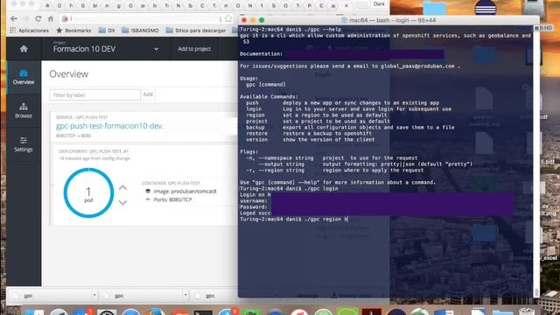Open the Chrome home page icon
The height and width of the screenshot is (315, 560).
click(51, 18)
